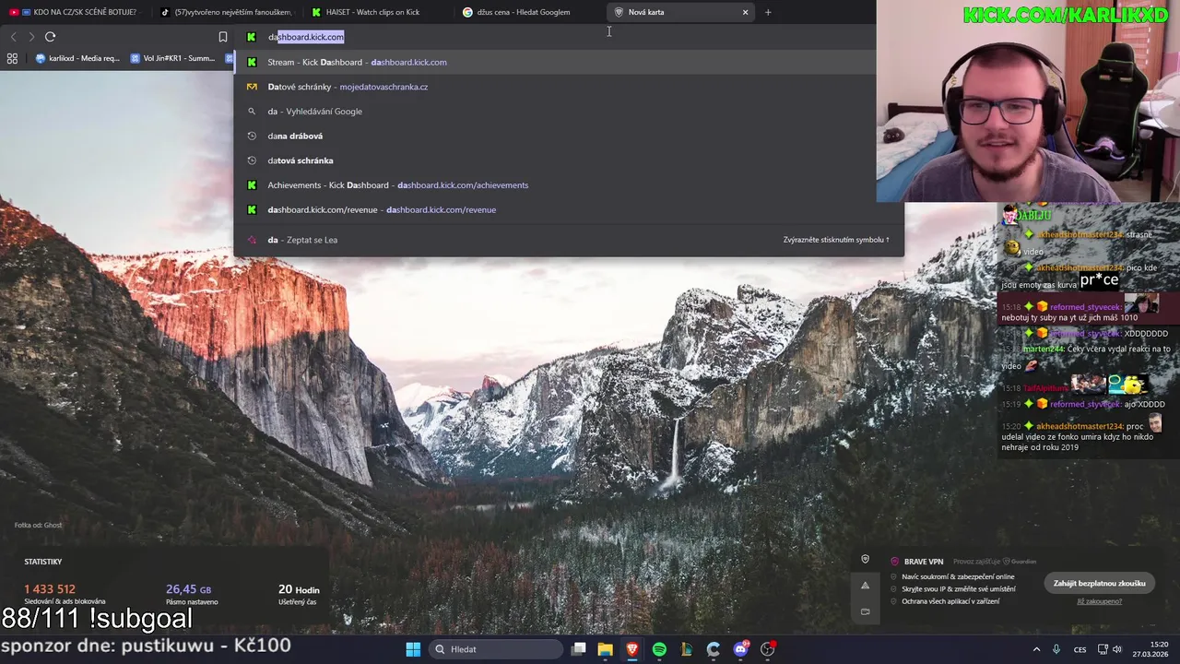Click the Kick icon beside the Achievements suggestion
Screen dimensions: 1180x664
point(252,185)
